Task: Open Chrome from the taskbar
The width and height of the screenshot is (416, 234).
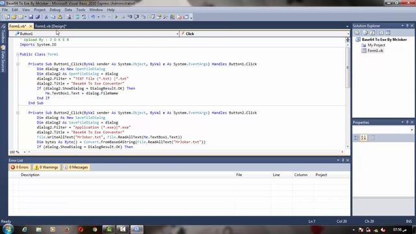Action: click(95, 229)
